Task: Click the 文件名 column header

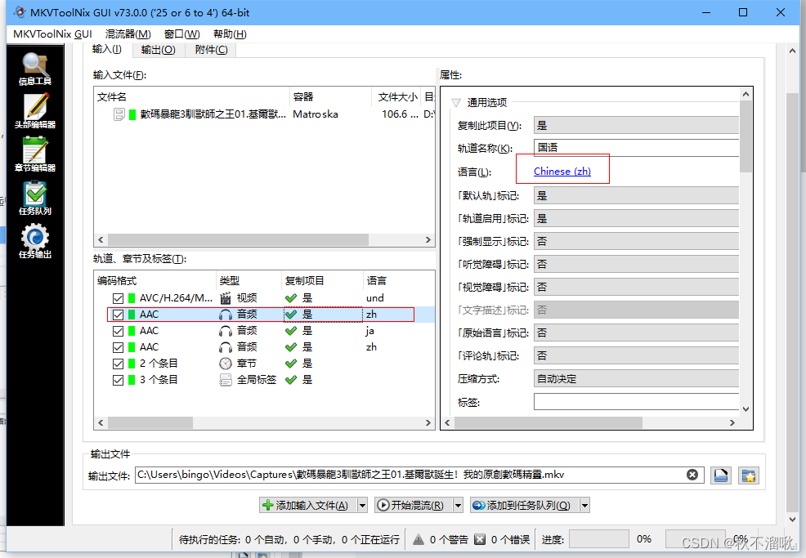Action: (x=192, y=96)
